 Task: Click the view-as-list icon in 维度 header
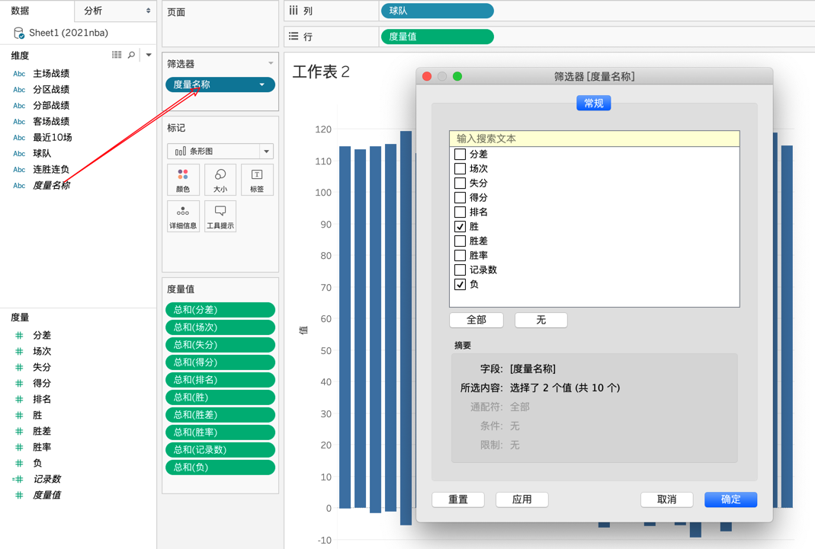pos(117,55)
